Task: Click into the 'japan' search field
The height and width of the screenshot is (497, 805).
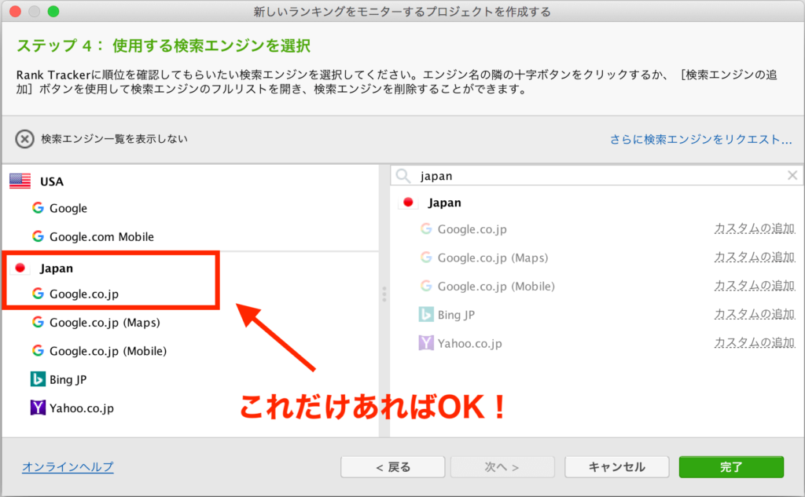Action: (597, 176)
